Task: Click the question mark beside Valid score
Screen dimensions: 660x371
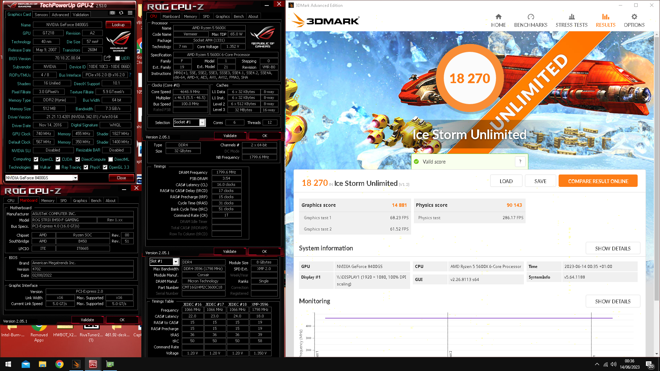Action: coord(520,161)
